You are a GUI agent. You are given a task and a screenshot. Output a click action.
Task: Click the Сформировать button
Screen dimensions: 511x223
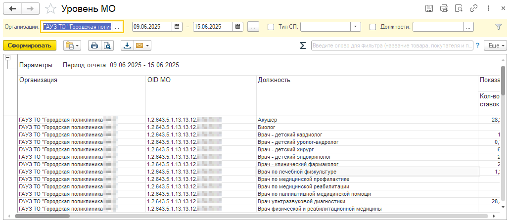click(x=29, y=45)
